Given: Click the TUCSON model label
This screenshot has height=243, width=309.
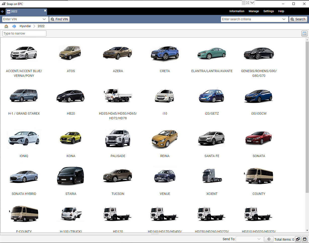Looking at the screenshot, I should 118,194.
